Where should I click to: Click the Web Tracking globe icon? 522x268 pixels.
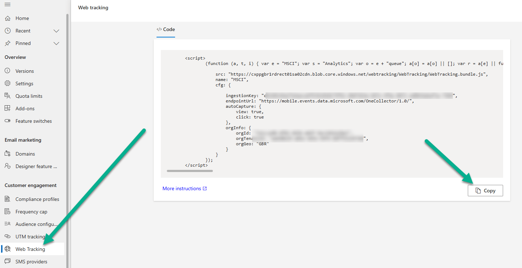pos(7,249)
